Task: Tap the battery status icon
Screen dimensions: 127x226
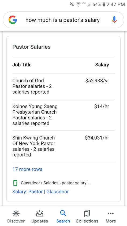Action: tap(104, 4)
